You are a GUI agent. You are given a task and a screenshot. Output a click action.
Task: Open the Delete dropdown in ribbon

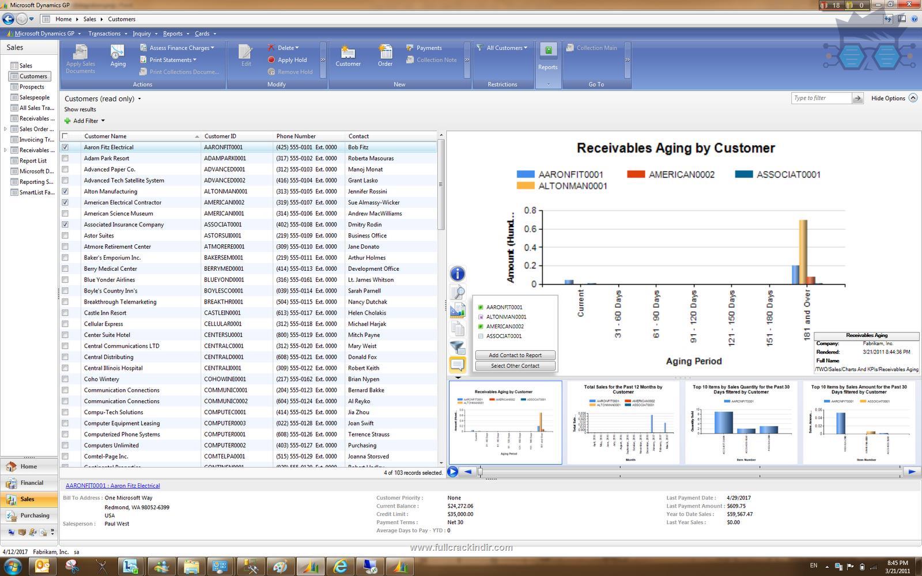click(x=283, y=48)
